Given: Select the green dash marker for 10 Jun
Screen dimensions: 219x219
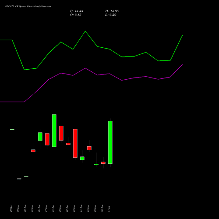Looking at the screenshot, I should 26,177.
